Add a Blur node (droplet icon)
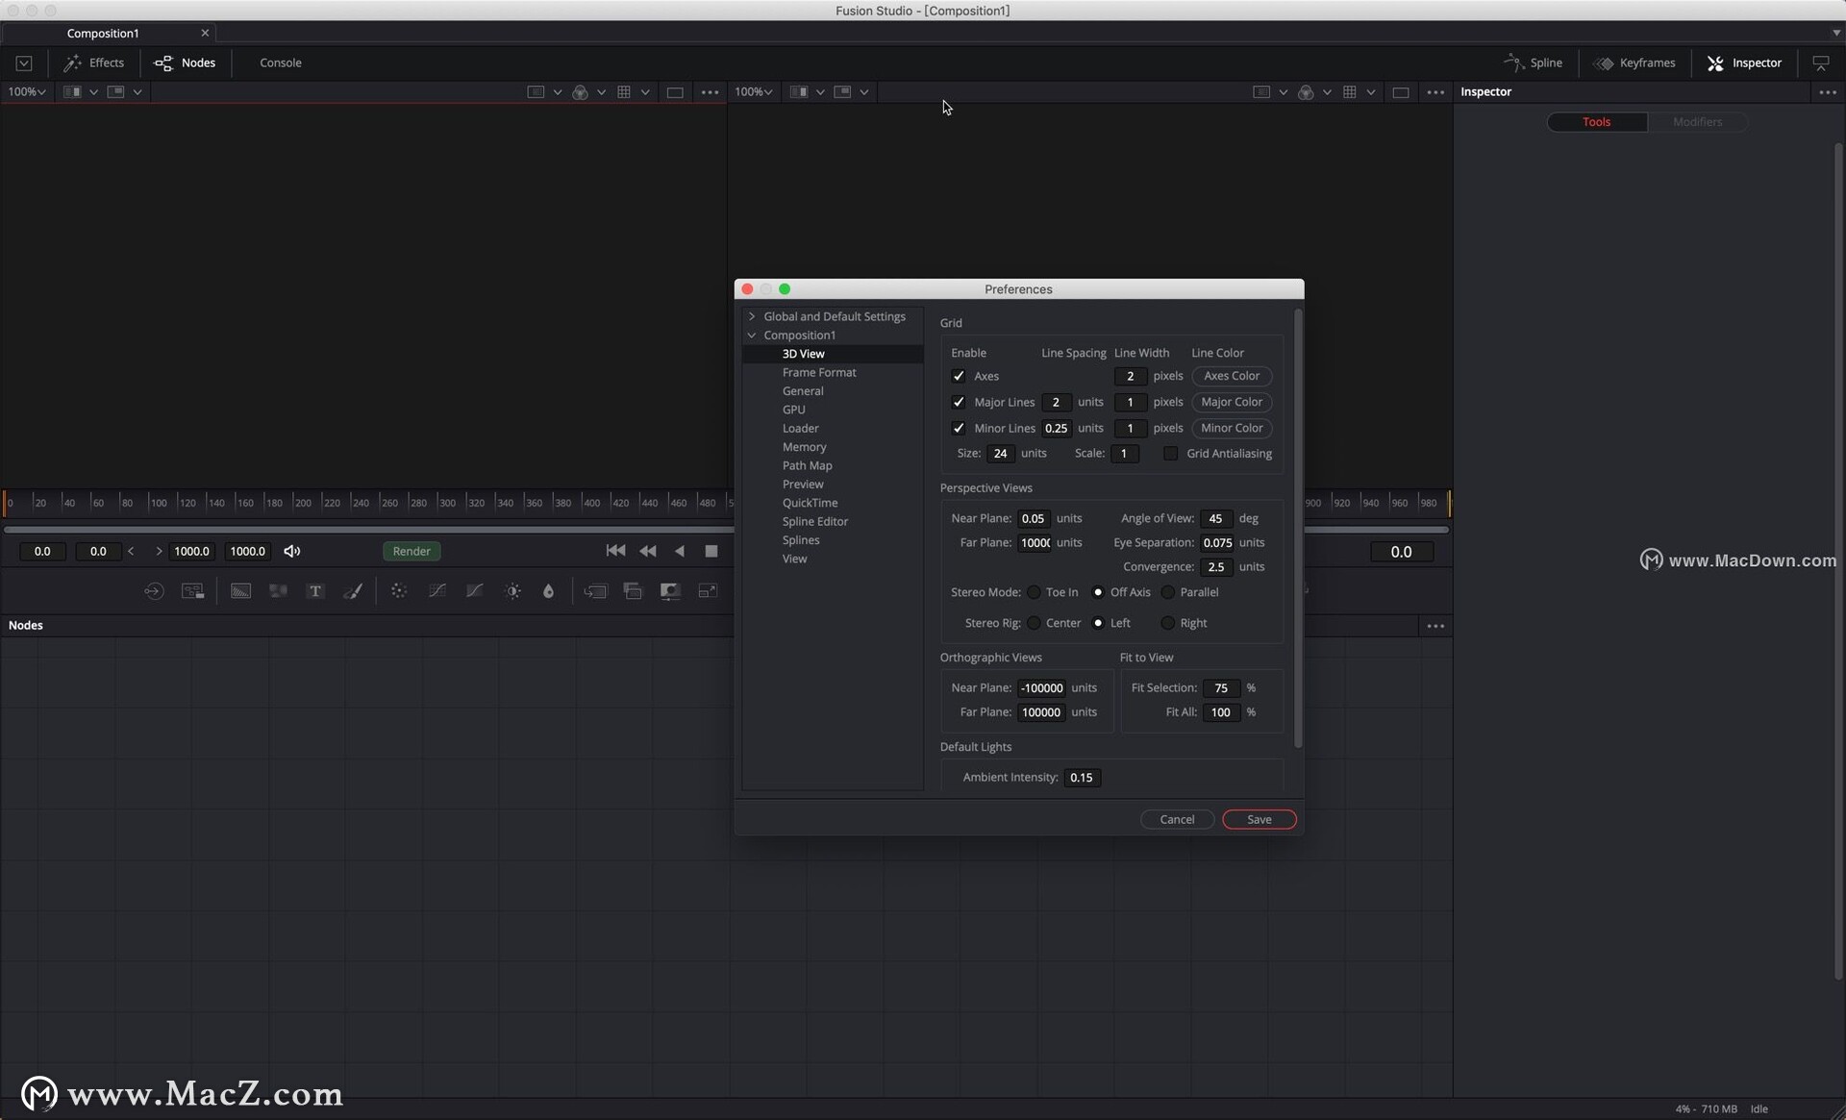1846x1120 pixels. tap(548, 591)
